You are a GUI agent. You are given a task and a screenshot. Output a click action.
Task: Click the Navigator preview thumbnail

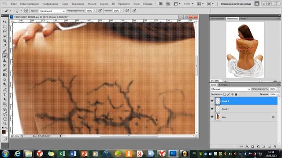point(245,50)
